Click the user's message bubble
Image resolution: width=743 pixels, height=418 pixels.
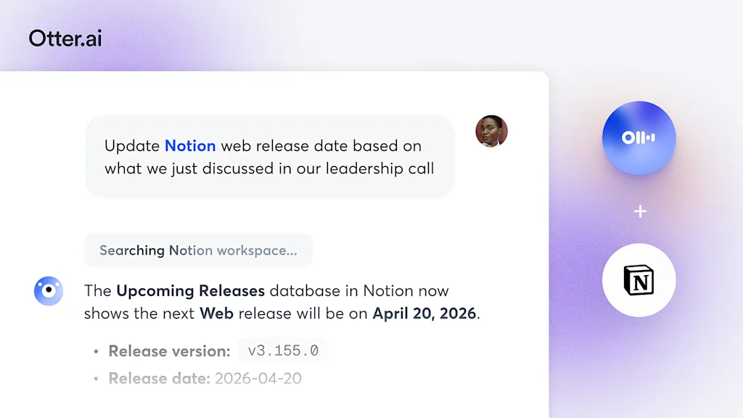tap(269, 157)
